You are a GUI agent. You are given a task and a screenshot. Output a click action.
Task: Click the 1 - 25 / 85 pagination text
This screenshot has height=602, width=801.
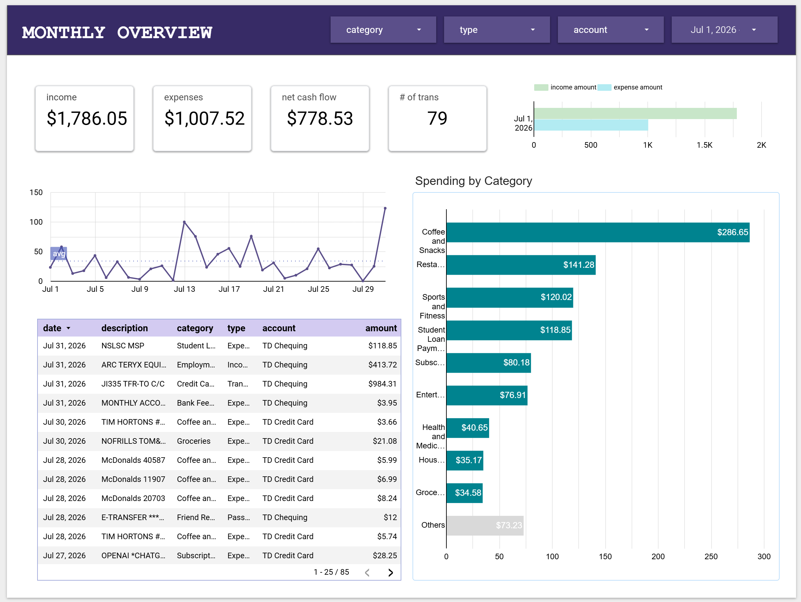point(331,572)
